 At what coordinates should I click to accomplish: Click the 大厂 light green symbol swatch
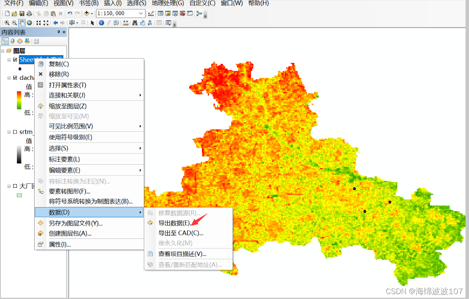tap(19, 196)
